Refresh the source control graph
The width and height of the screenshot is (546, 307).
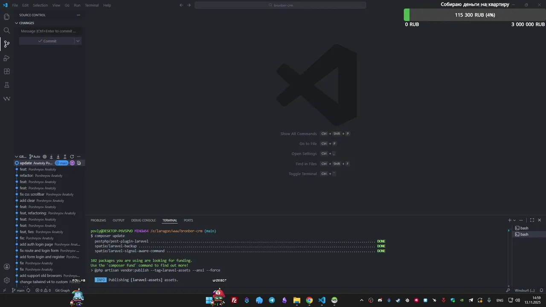72,156
